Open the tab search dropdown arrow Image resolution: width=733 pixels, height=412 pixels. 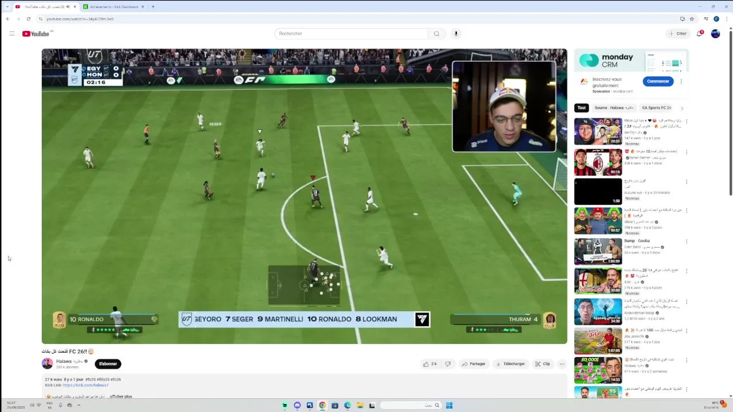click(7, 7)
